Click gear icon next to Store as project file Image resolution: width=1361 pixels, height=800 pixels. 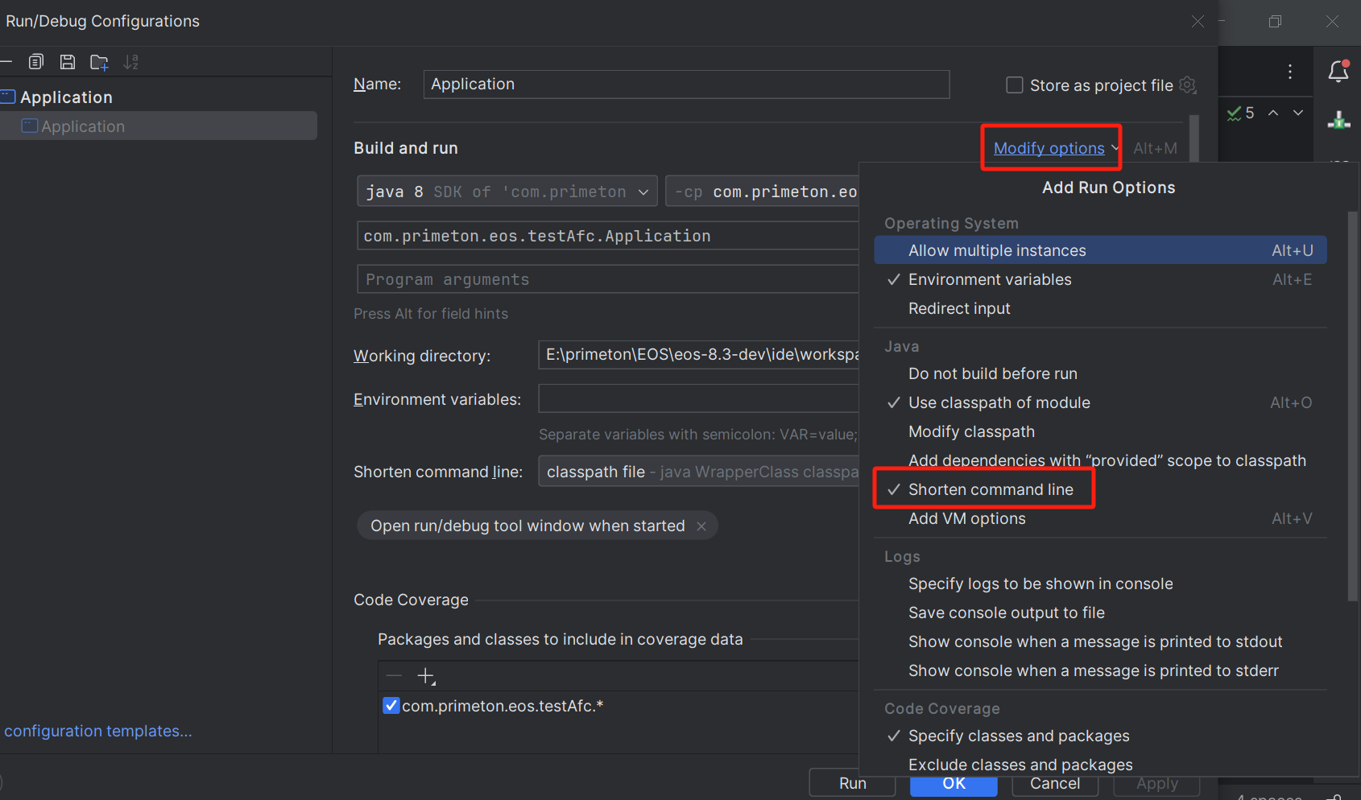coord(1188,85)
